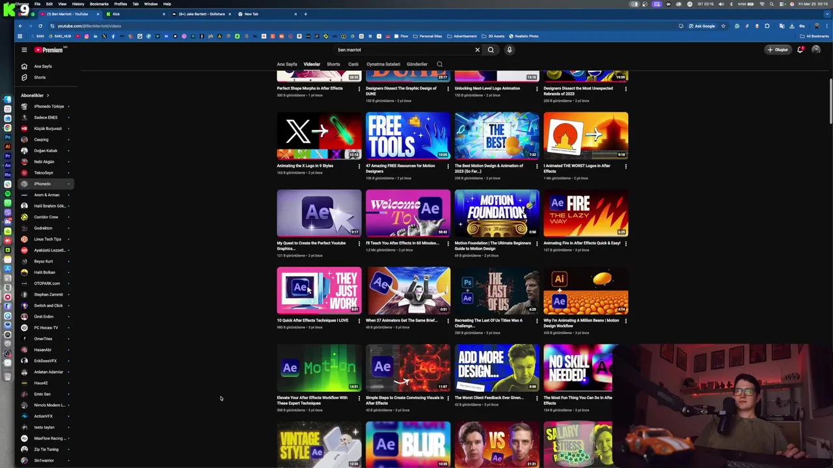
Task: Open macOS Spotlight search in menu bar
Action: click(771, 4)
